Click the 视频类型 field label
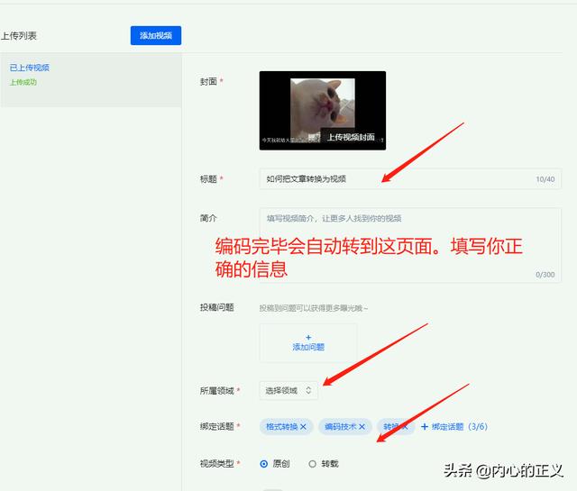 (217, 464)
